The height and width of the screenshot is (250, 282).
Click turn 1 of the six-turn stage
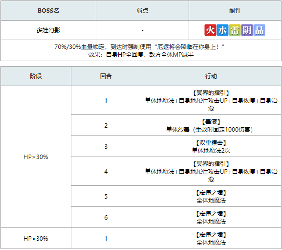pyautogui.click(x=106, y=100)
